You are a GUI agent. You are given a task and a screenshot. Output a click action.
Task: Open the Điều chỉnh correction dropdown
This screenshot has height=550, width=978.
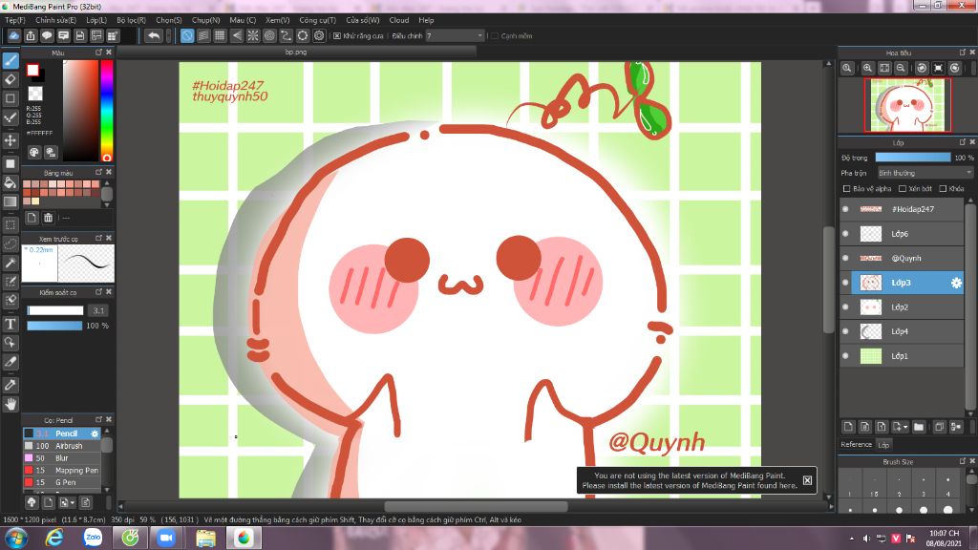point(455,36)
